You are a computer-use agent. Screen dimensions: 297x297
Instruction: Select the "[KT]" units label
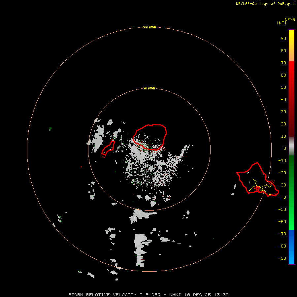pos(281,23)
